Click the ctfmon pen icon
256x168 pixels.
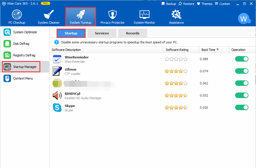[x=57, y=71]
